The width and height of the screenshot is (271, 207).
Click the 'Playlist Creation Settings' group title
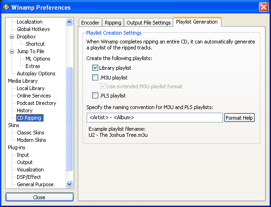point(113,33)
